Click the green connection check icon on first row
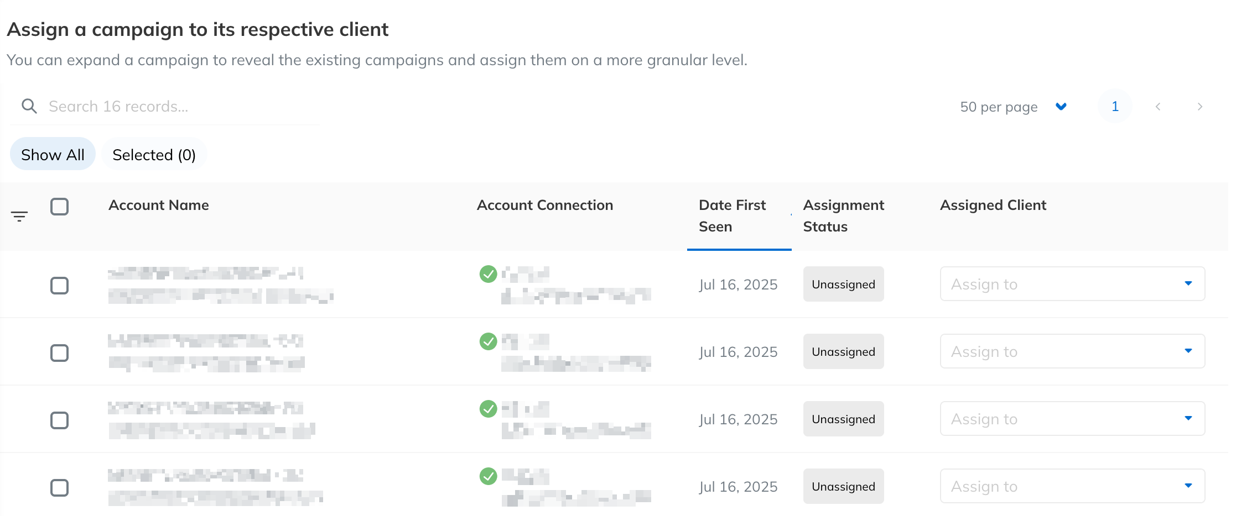1236x516 pixels. click(489, 275)
